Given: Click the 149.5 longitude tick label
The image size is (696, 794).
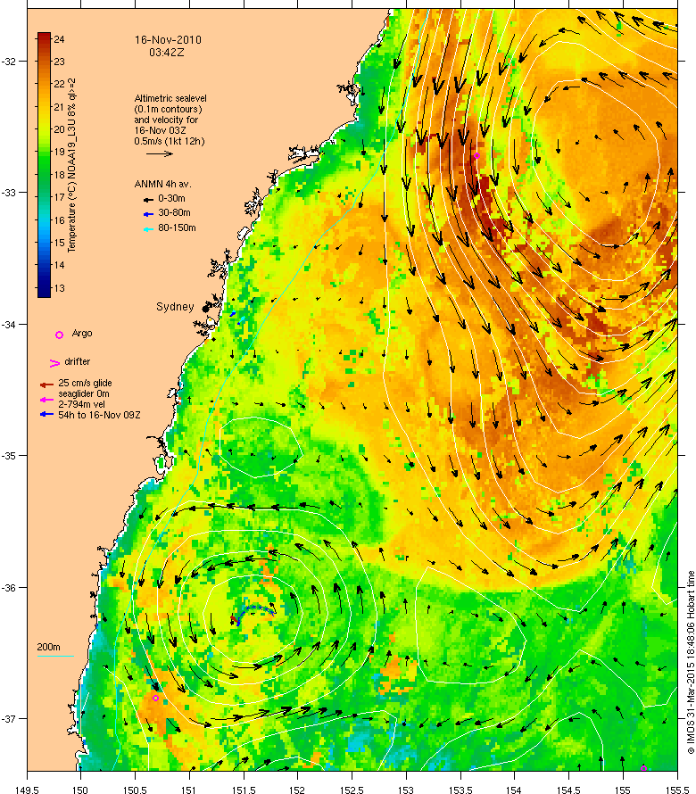Looking at the screenshot, I should point(27,790).
